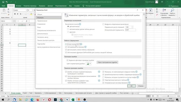
Task: Toggle Underline (Ч) formatting in ribbon
Action: pyautogui.click(x=20, y=14)
